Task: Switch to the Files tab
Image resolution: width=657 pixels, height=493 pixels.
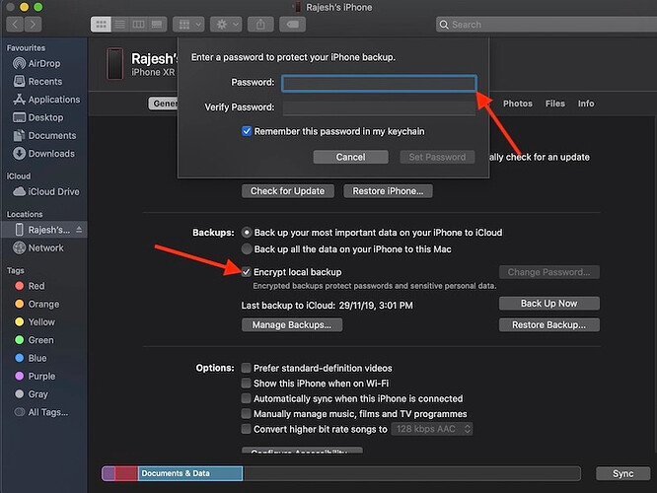Action: (555, 104)
